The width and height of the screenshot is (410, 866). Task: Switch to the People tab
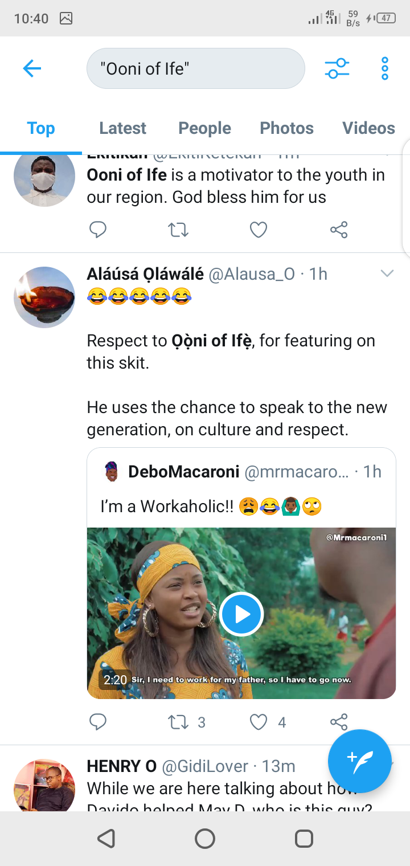[204, 128]
